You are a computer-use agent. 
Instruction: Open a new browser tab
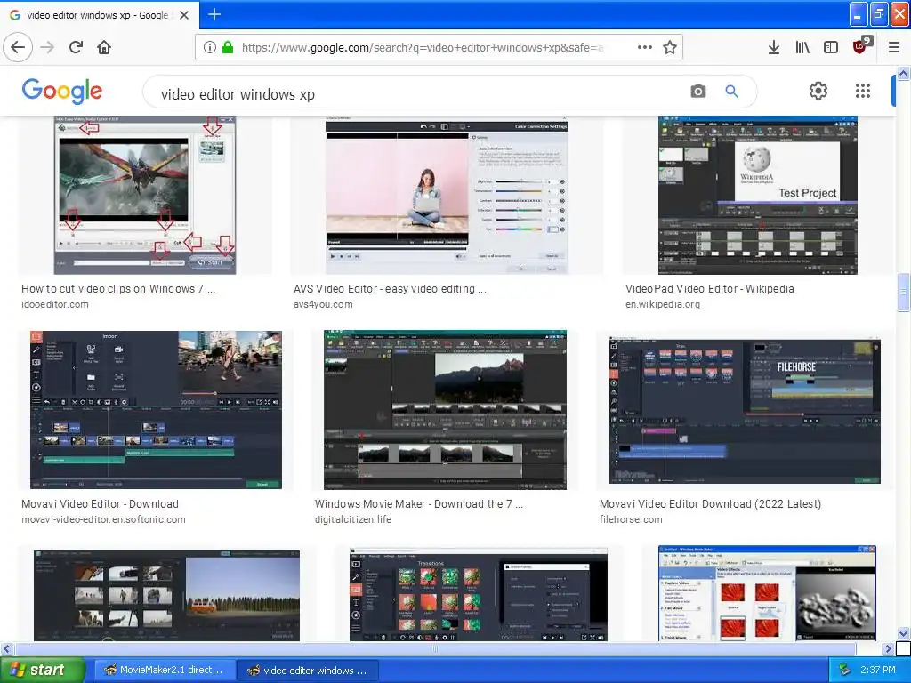coord(214,14)
